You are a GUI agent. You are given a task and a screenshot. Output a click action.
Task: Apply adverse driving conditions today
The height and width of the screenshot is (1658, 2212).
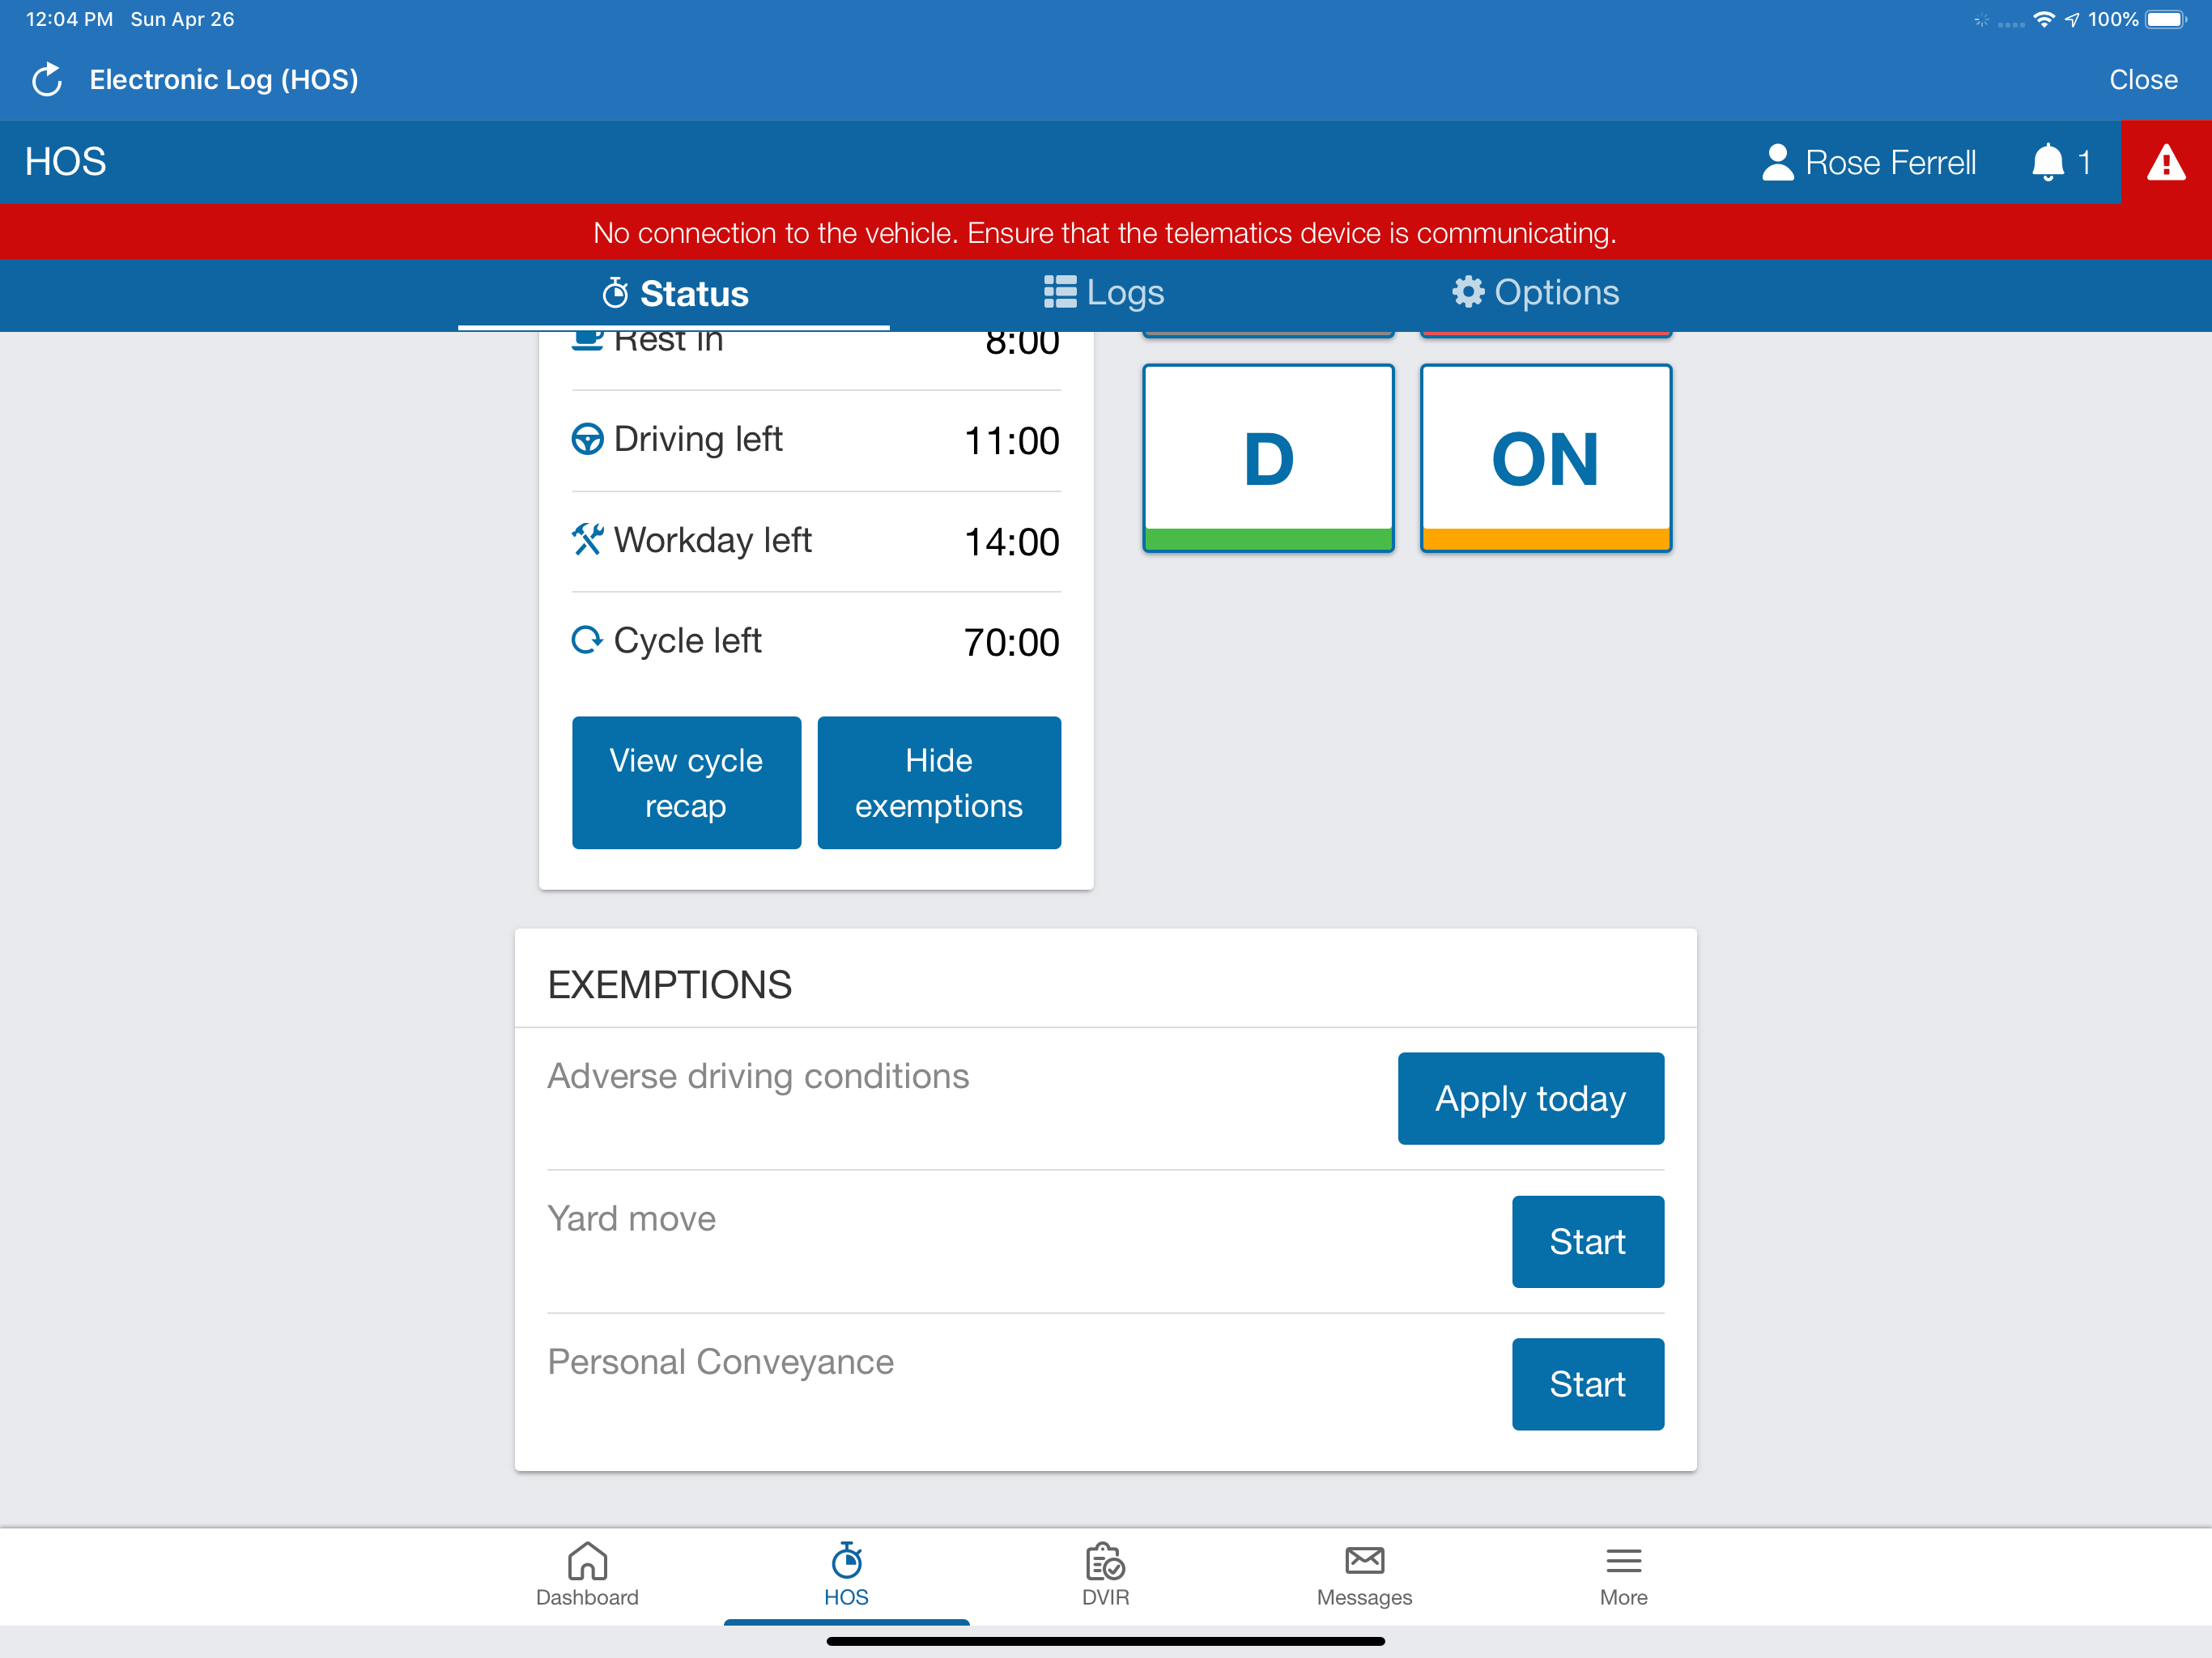tap(1531, 1098)
